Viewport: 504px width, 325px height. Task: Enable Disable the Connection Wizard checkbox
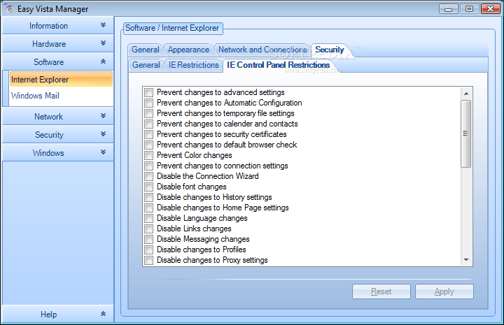148,176
